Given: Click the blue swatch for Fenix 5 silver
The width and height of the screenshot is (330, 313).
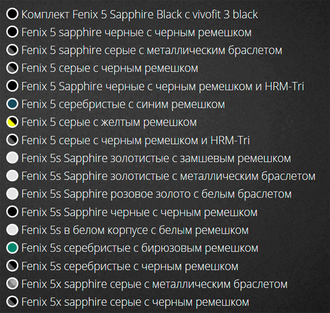Looking at the screenshot, I should click(12, 104).
